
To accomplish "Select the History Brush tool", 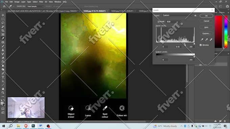I will [x=3, y=54].
